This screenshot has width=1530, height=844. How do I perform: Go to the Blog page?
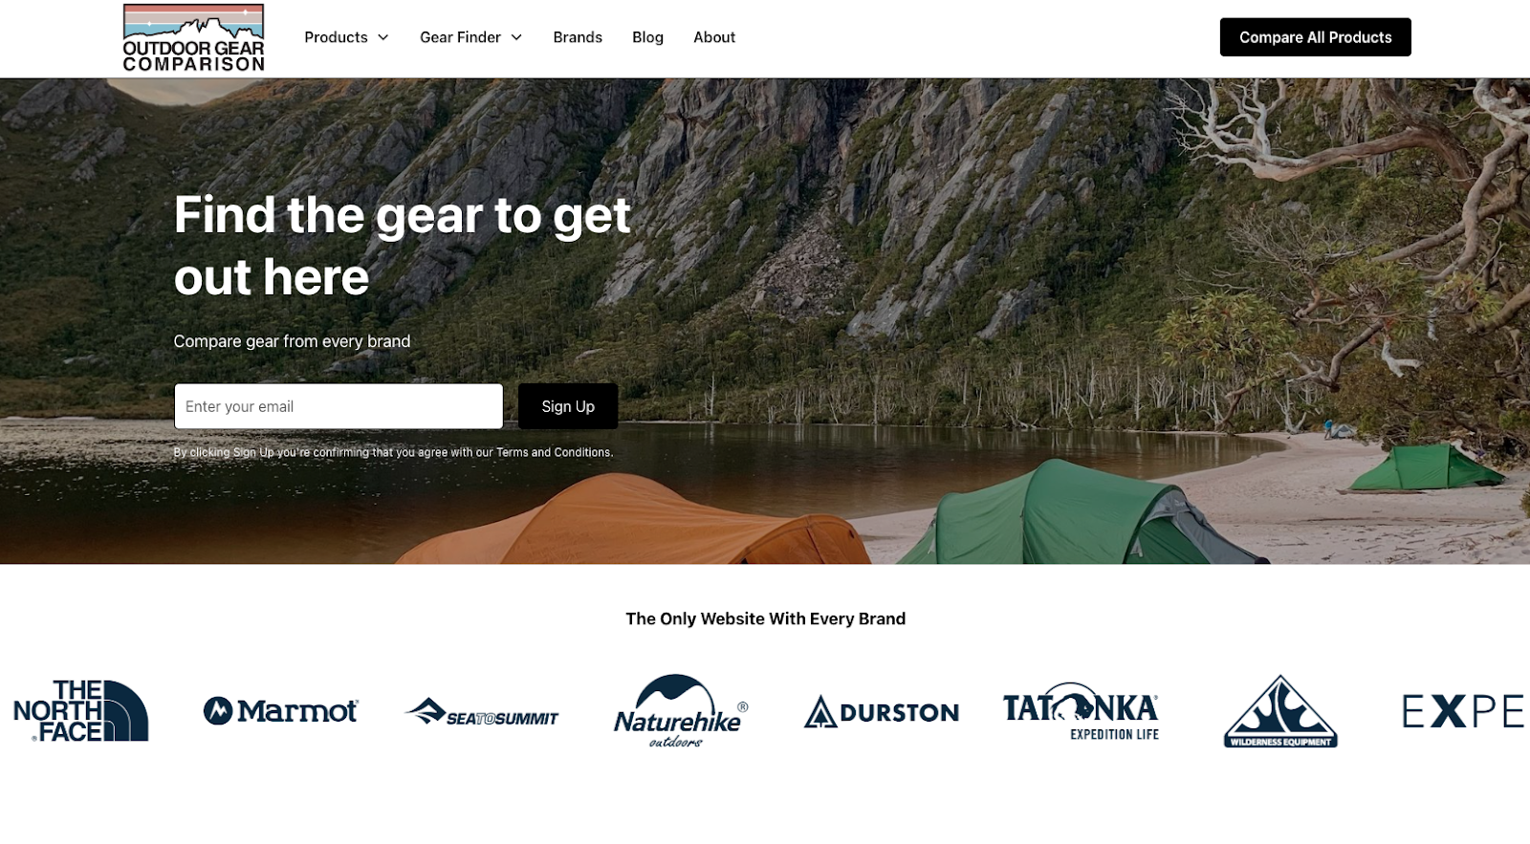647,37
